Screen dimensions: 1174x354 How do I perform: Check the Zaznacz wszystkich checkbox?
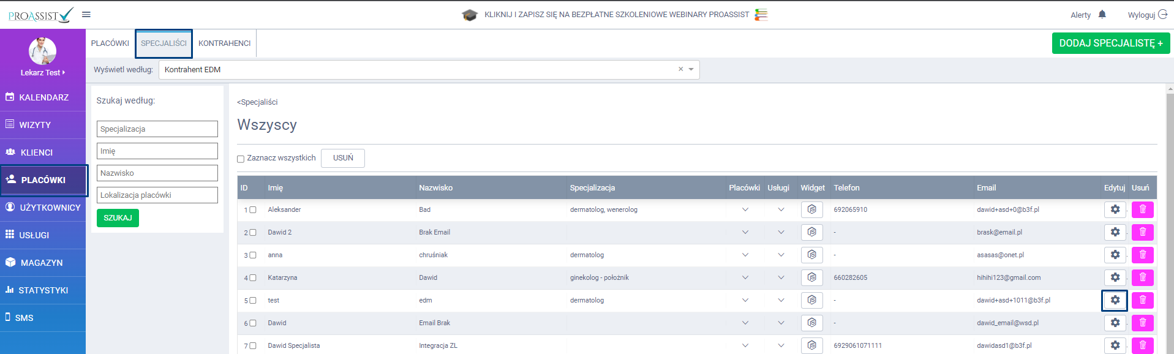[x=241, y=159]
